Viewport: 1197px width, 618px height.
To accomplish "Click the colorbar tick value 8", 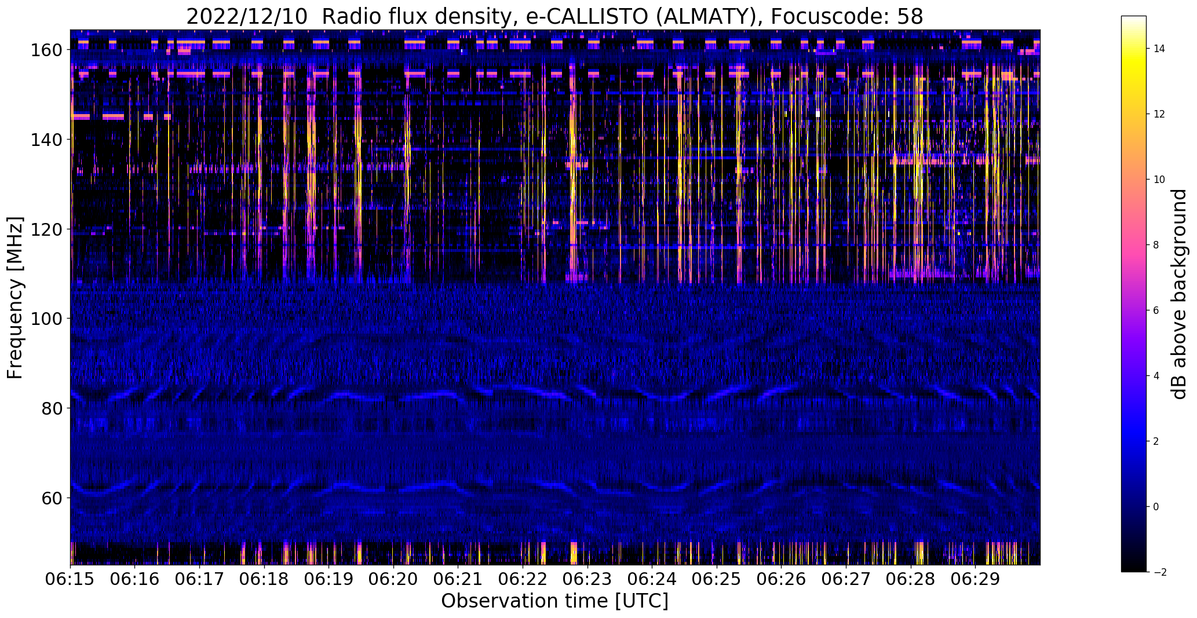I will [x=1156, y=245].
